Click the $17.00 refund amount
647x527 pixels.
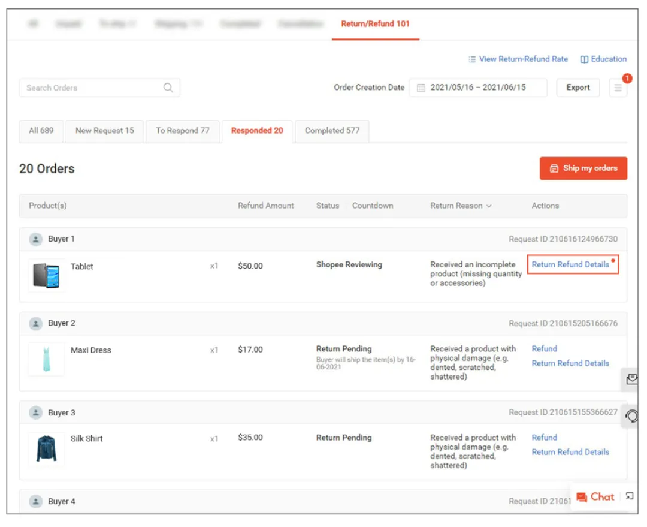coord(250,350)
